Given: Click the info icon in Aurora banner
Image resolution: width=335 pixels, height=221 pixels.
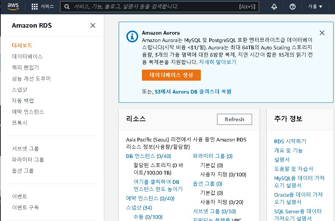Looking at the screenshot, I should (132, 36).
